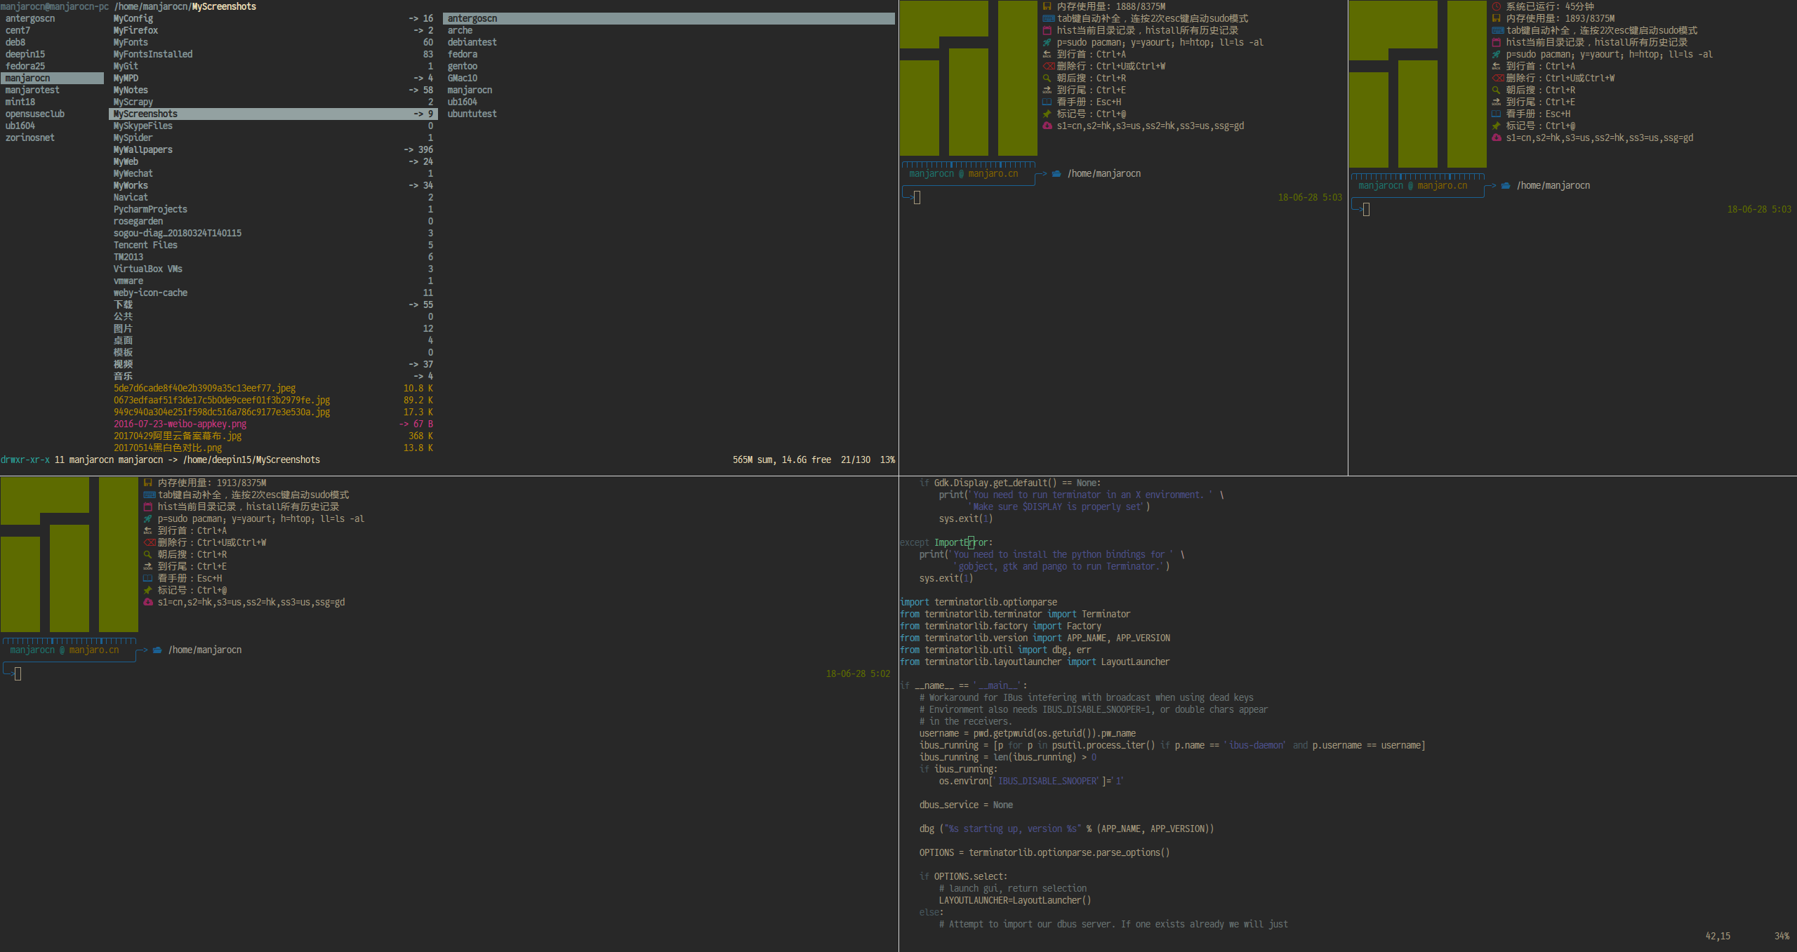The width and height of the screenshot is (1797, 952).
Task: Select the 下载 folder in ranger
Action: point(124,304)
